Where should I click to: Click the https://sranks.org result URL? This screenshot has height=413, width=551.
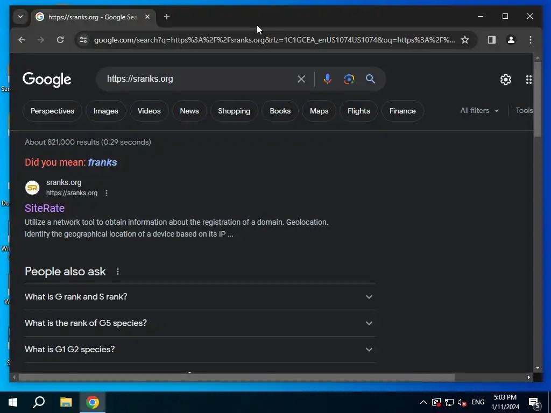click(x=72, y=193)
